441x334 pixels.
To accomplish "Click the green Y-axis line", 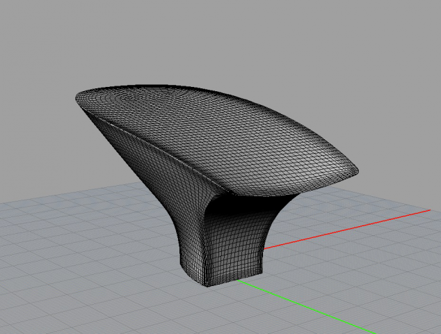I will pyautogui.click(x=307, y=307).
